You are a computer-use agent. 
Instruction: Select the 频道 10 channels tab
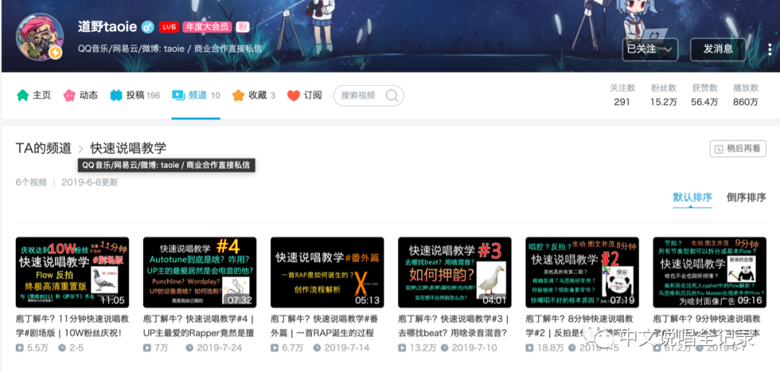(x=196, y=95)
